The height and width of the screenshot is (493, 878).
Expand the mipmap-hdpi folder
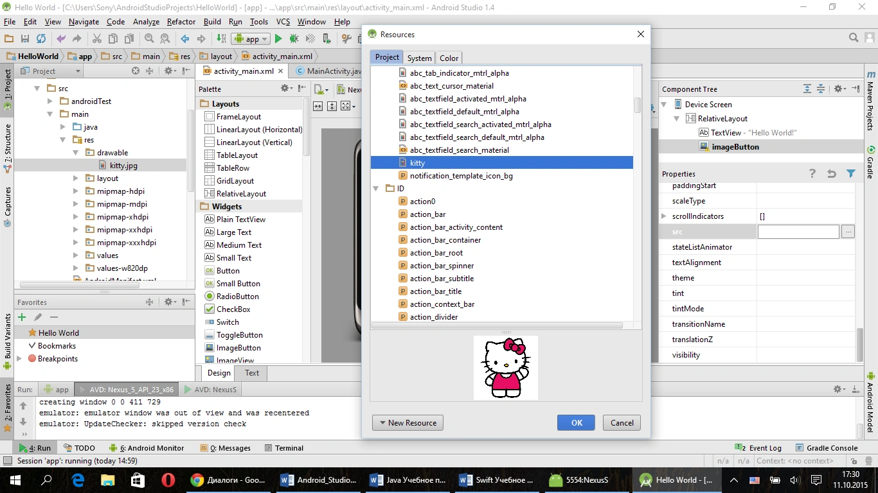tap(76, 191)
